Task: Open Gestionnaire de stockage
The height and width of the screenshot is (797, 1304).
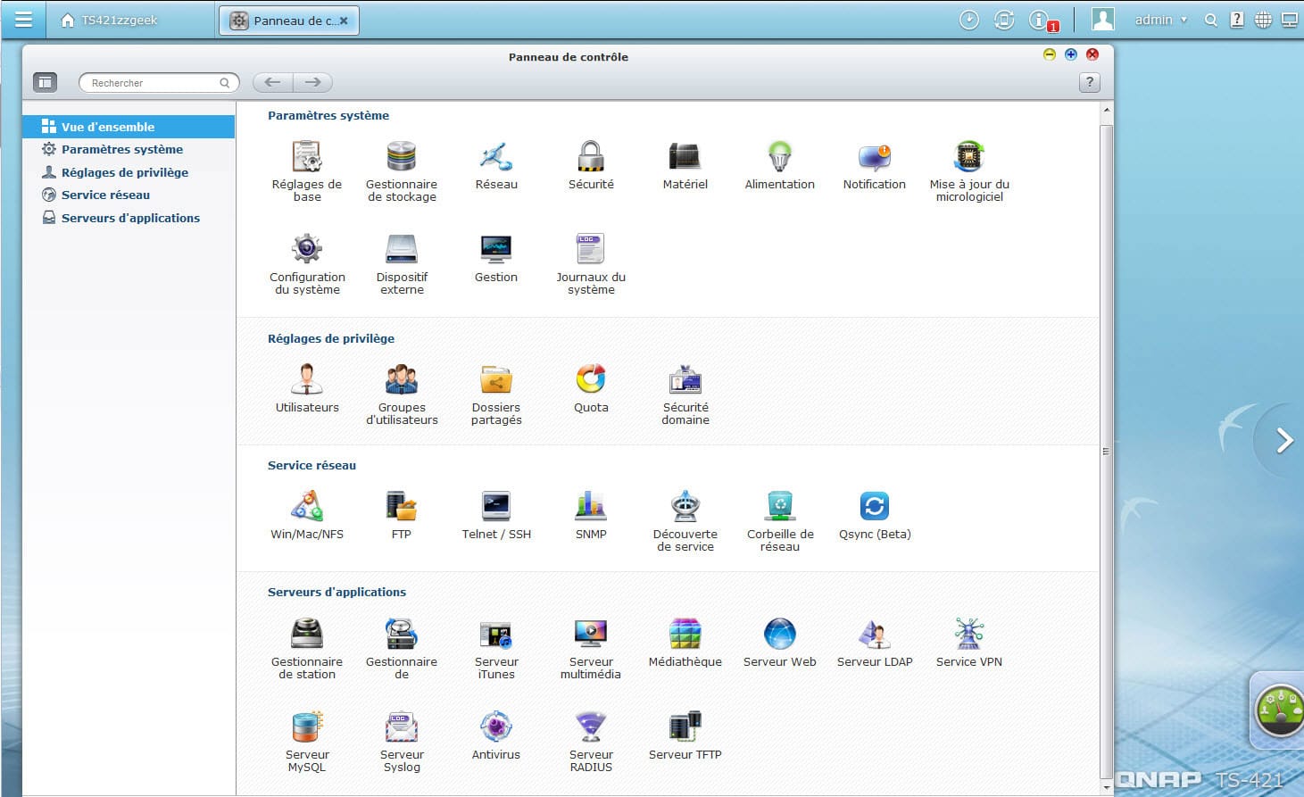Action: (x=402, y=158)
